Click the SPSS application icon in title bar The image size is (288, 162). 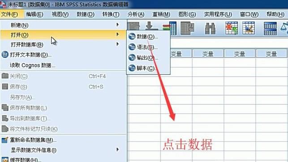point(3,4)
